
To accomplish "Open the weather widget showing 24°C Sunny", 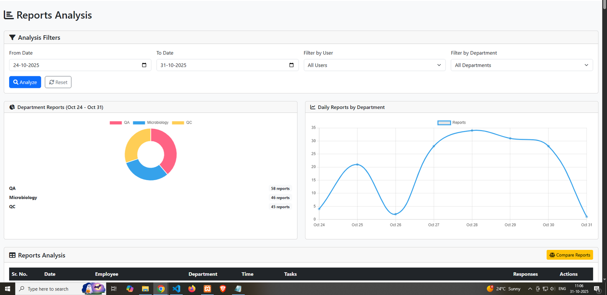I will coord(504,289).
